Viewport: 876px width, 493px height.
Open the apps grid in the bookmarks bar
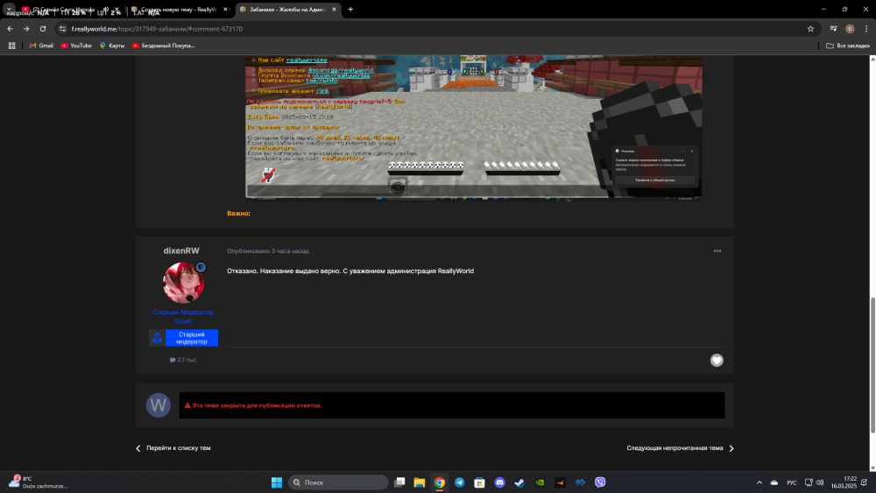tap(11, 46)
